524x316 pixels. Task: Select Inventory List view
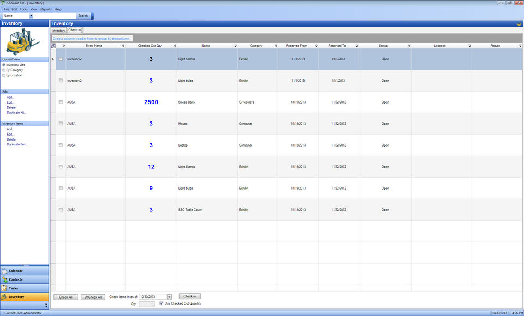[x=4, y=65]
